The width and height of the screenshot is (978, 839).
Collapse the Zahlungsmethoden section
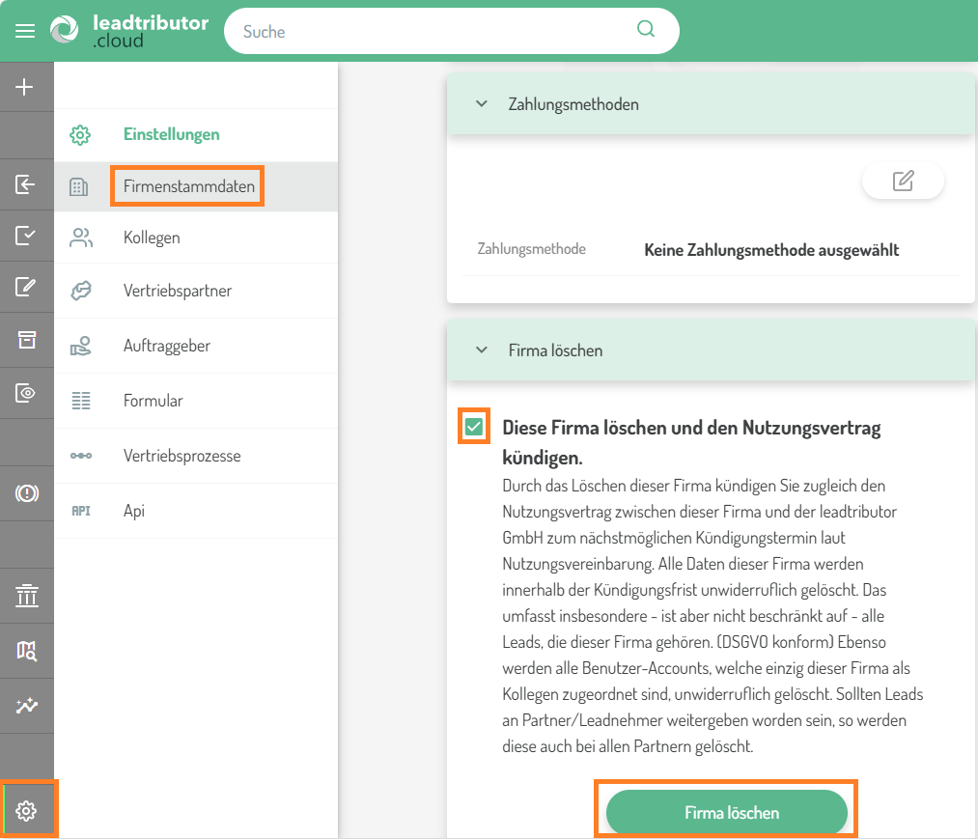[x=482, y=104]
